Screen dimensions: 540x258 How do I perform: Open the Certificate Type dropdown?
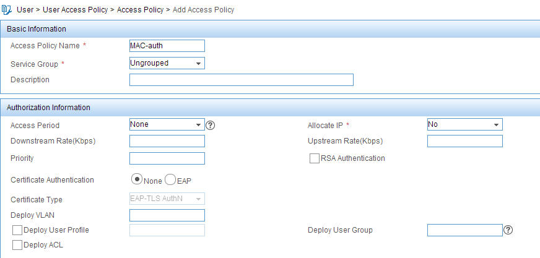(167, 199)
